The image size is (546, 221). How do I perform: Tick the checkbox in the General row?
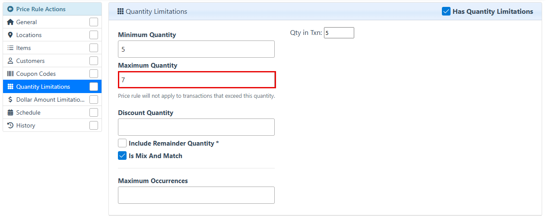pyautogui.click(x=94, y=22)
